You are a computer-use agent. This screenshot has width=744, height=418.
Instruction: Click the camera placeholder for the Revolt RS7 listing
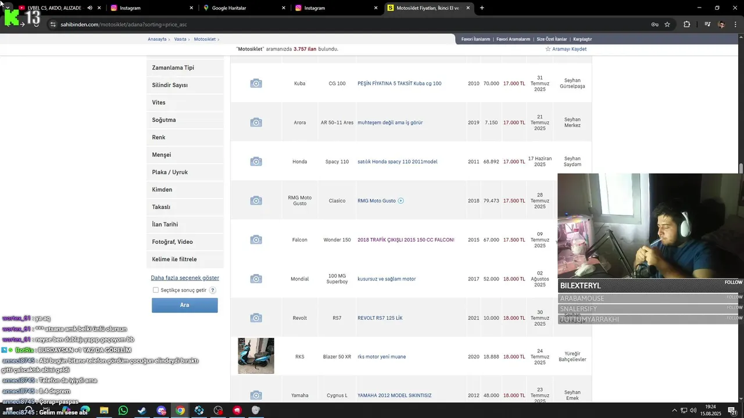pyautogui.click(x=256, y=318)
